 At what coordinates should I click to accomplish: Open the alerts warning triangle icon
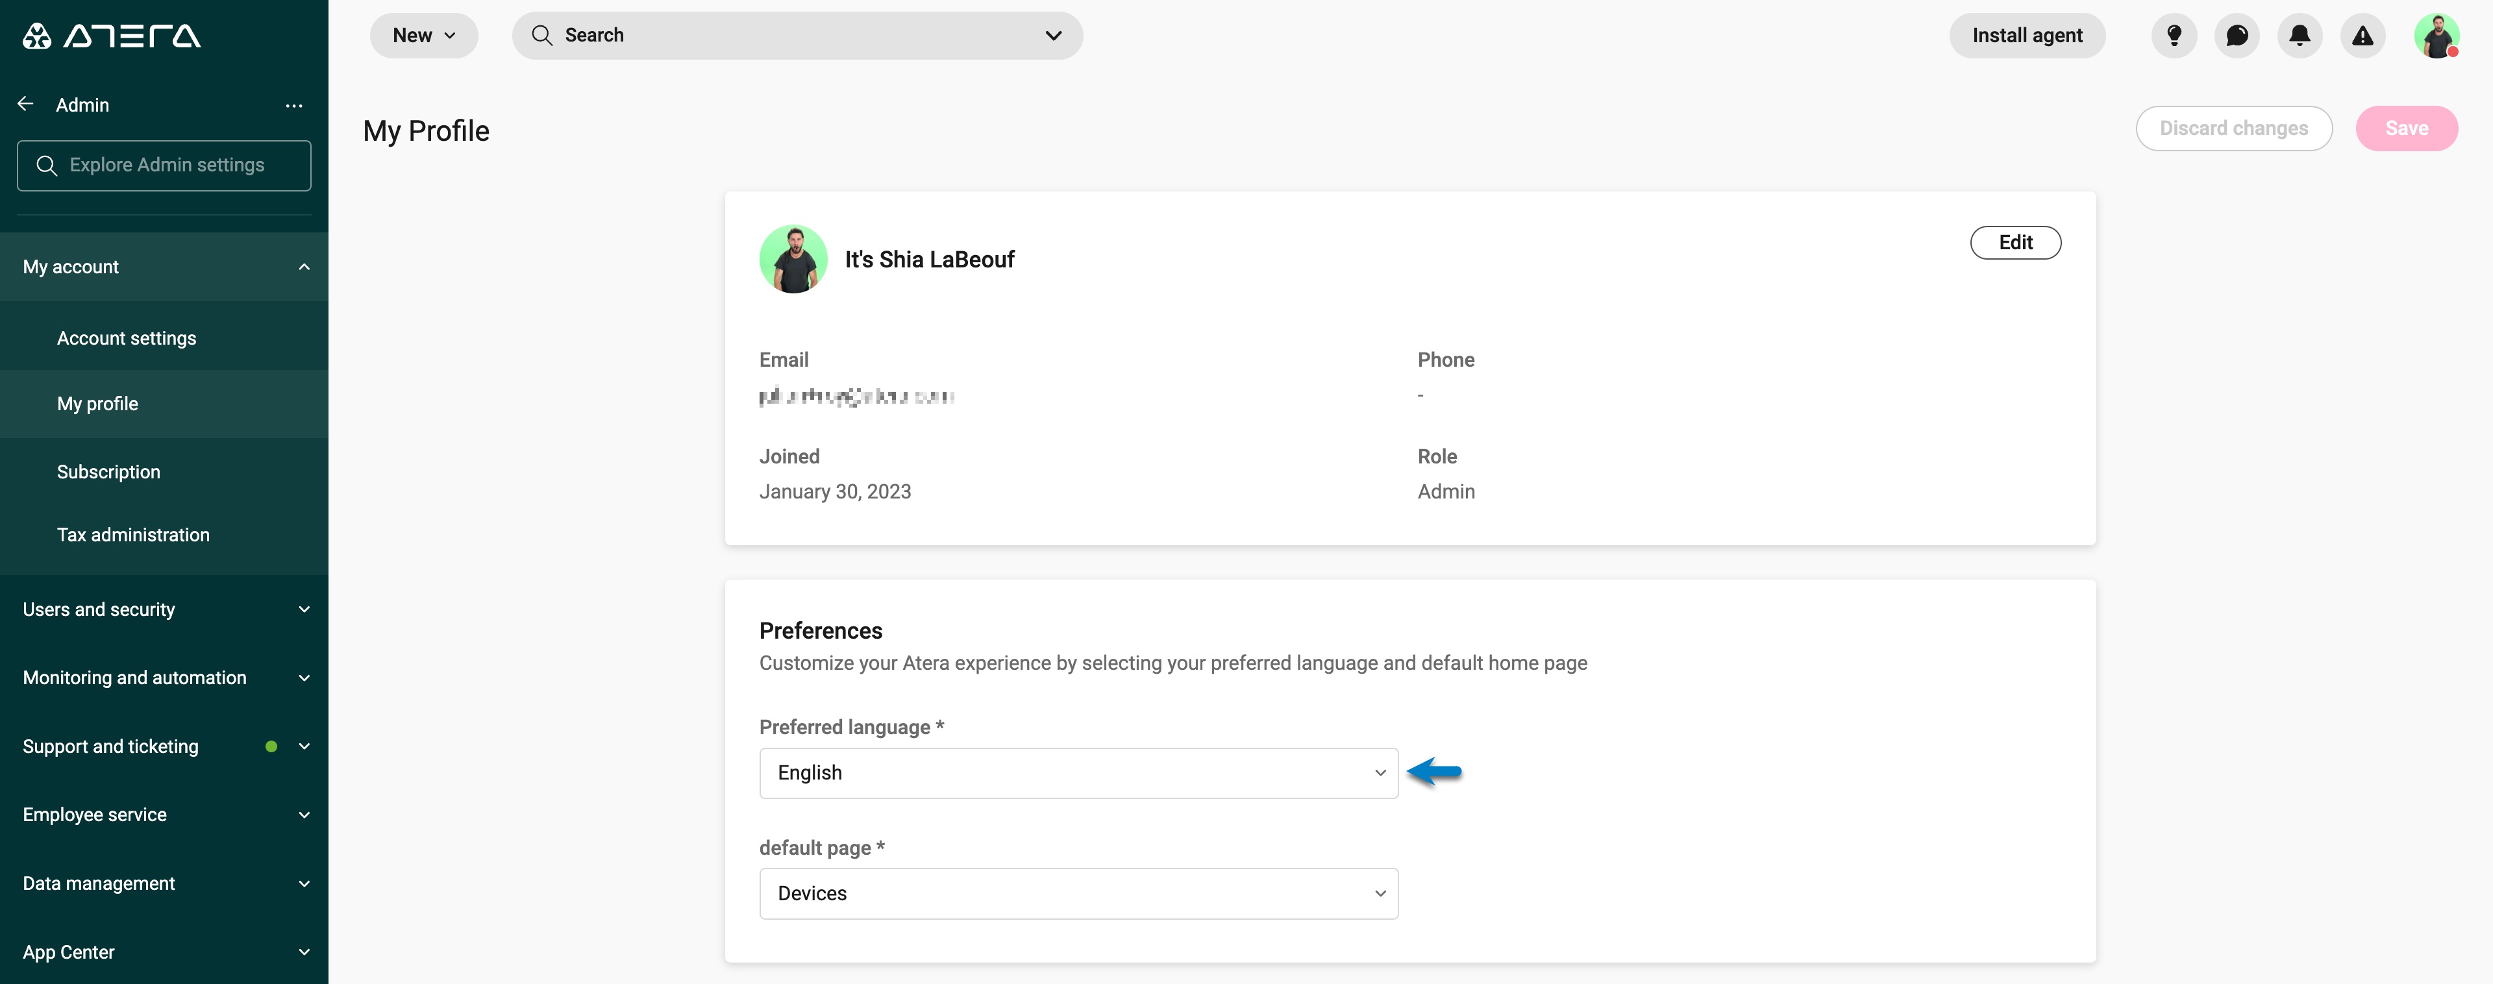(x=2363, y=36)
